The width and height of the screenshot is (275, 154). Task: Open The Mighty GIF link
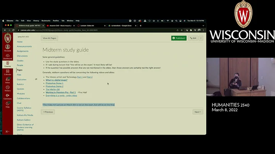click(53, 89)
